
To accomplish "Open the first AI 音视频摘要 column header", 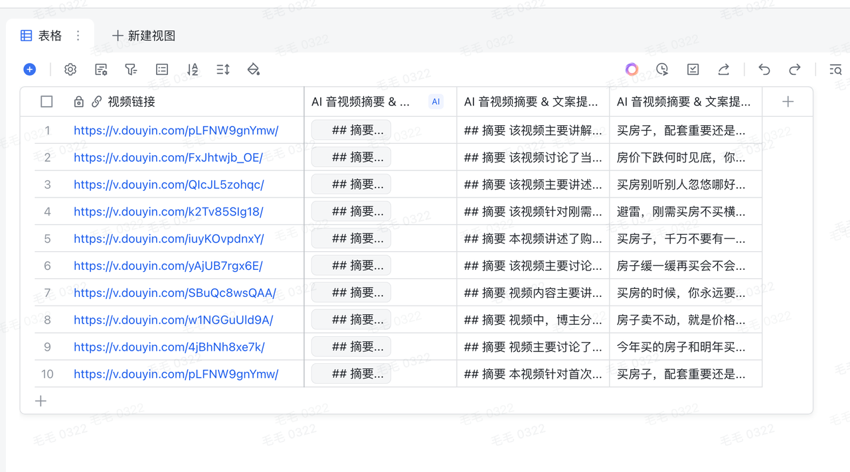I will click(381, 102).
